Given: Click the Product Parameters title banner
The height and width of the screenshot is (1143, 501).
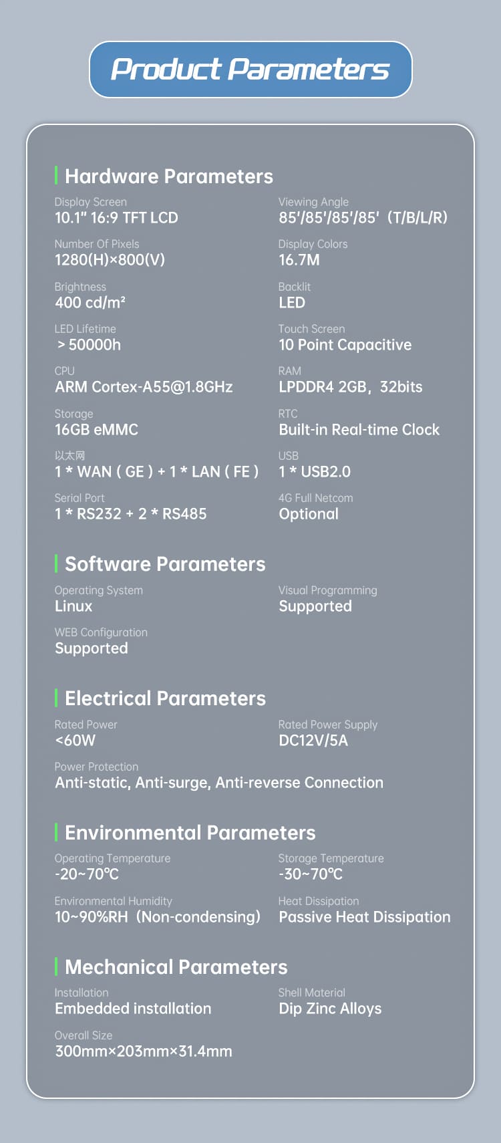Looking at the screenshot, I should [x=251, y=70].
